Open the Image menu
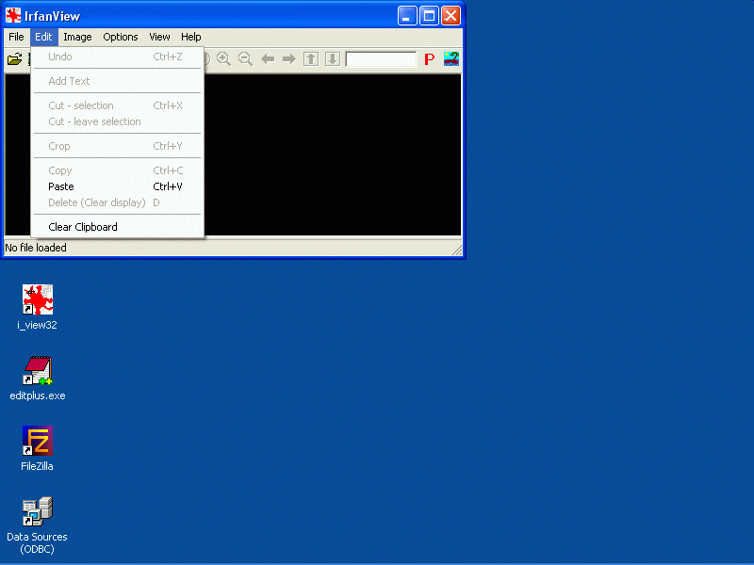This screenshot has width=754, height=565. pos(77,37)
